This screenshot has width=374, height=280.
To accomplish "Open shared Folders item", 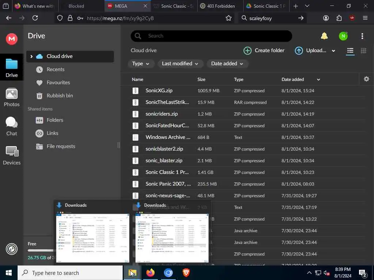I will pos(70,120).
